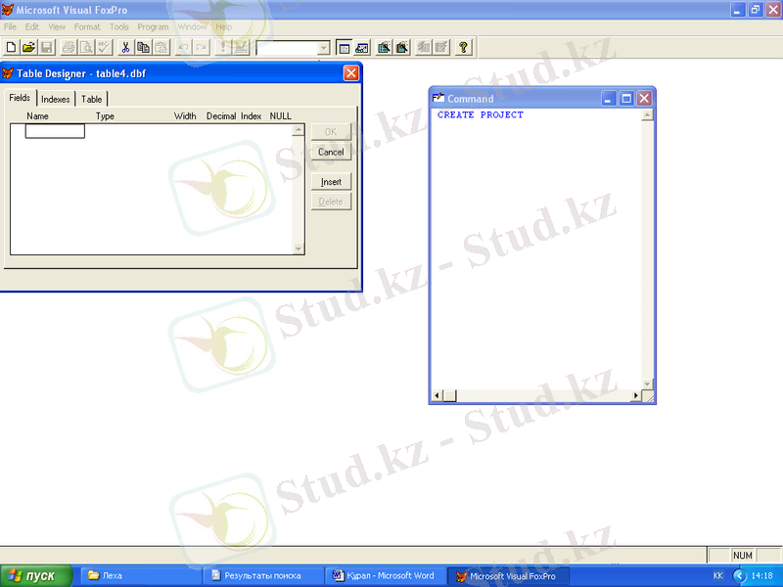Image resolution: width=783 pixels, height=587 pixels.
Task: Switch to the Table tab
Action: (91, 99)
